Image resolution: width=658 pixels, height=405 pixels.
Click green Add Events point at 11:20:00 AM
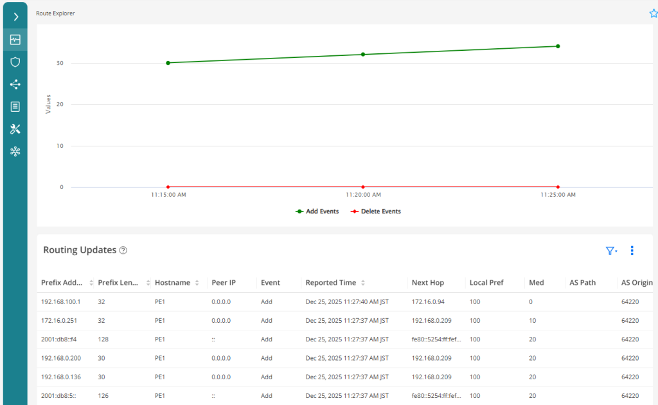[363, 55]
